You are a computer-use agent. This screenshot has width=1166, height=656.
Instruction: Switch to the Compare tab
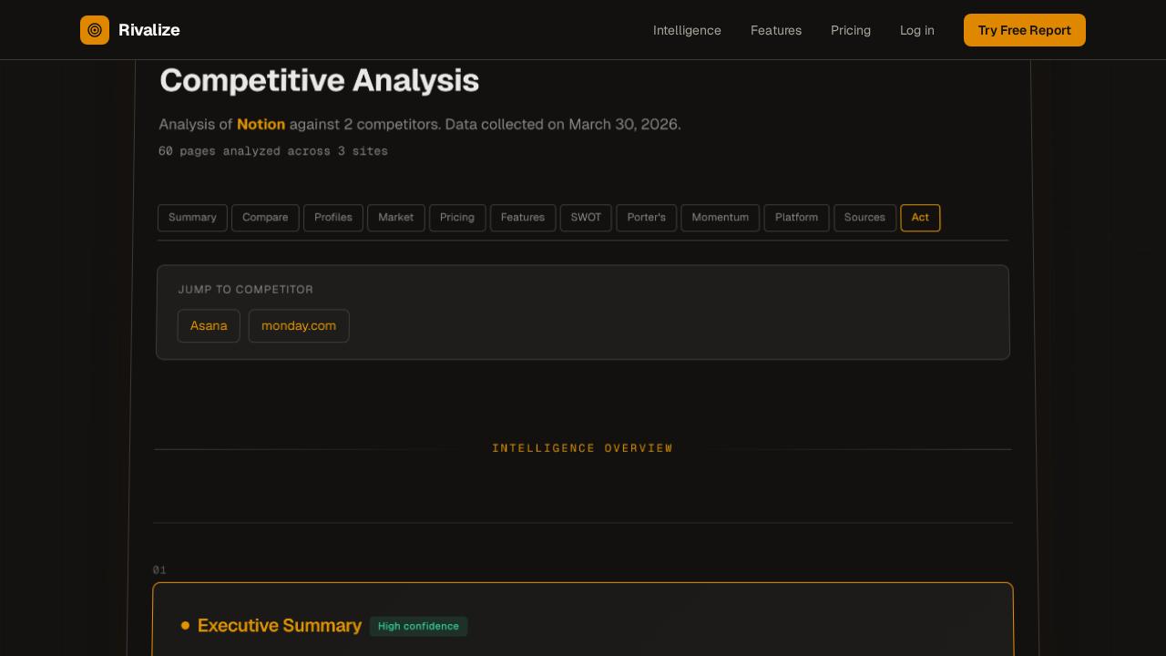click(265, 218)
